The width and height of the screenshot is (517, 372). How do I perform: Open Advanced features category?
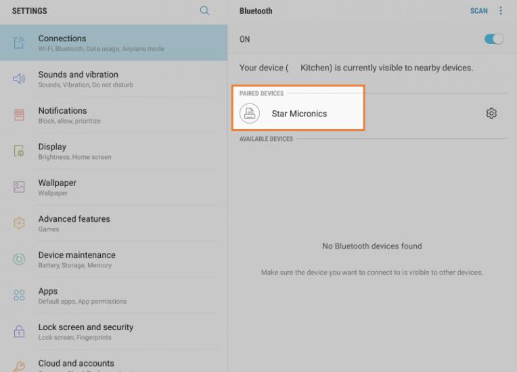(114, 223)
